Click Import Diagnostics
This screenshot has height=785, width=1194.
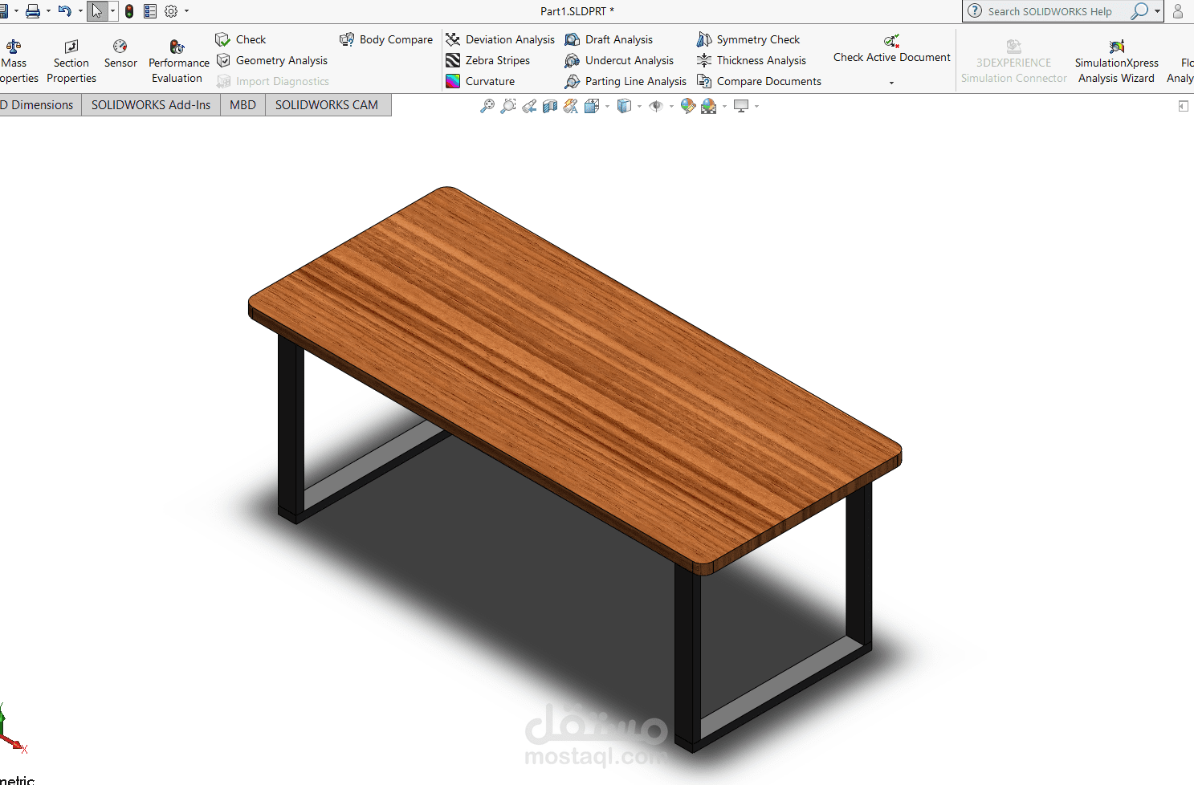pos(272,81)
